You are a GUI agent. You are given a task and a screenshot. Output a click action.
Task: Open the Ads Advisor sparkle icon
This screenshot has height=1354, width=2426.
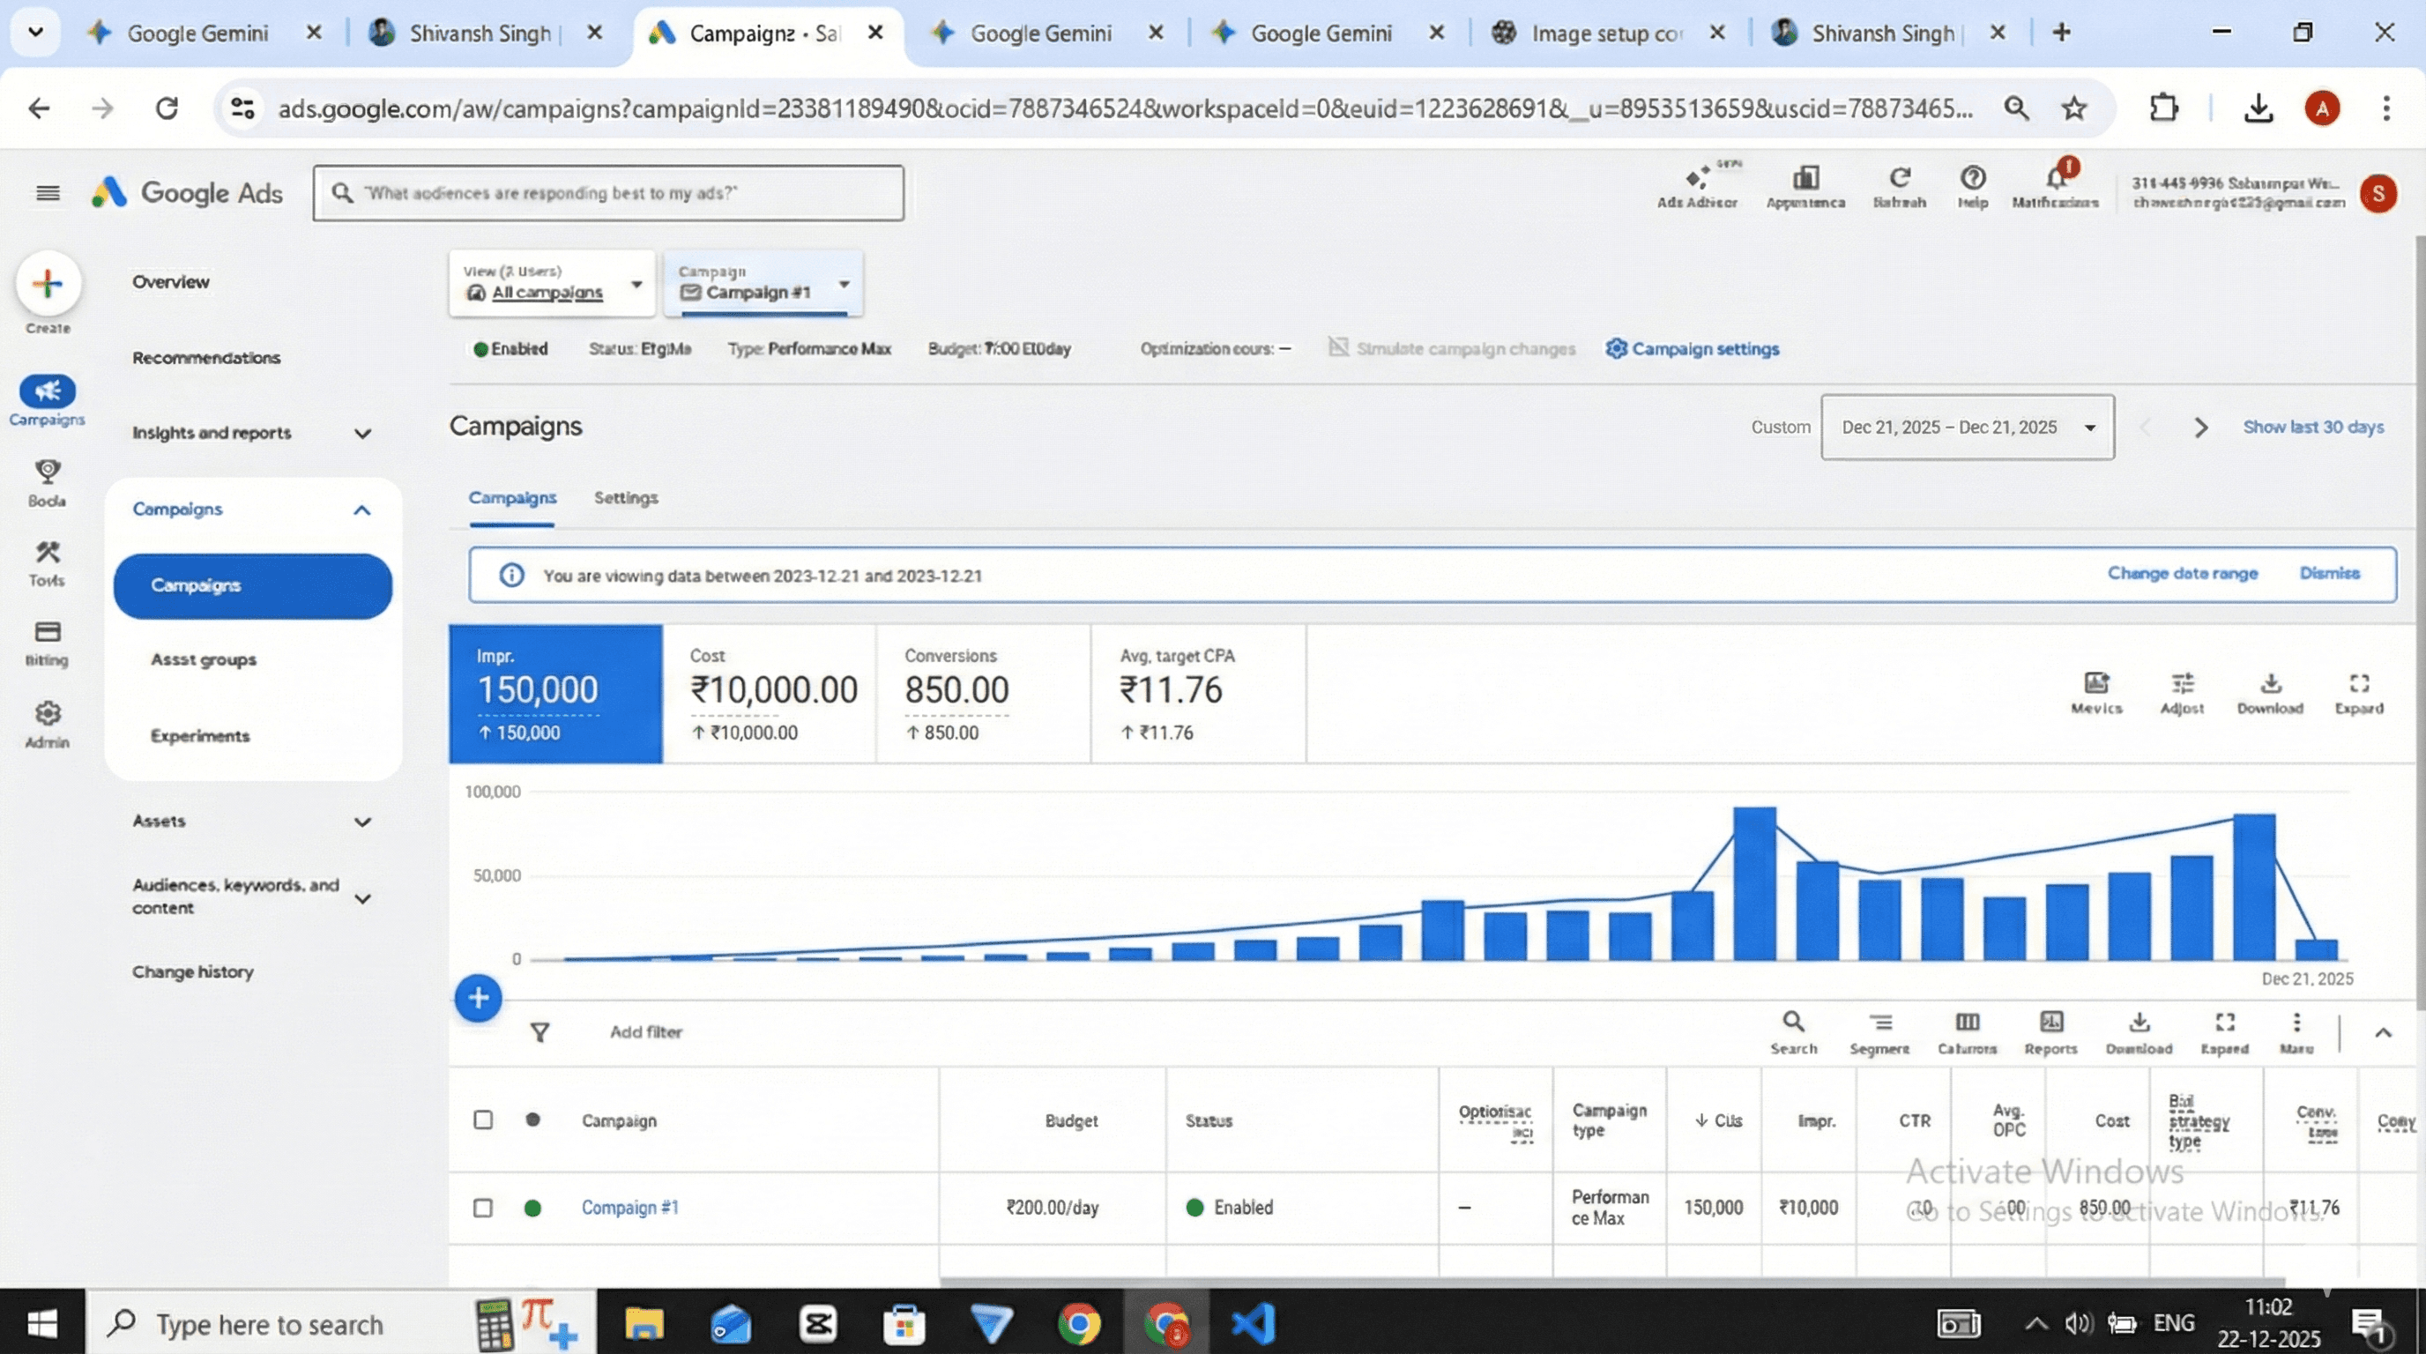point(1697,178)
